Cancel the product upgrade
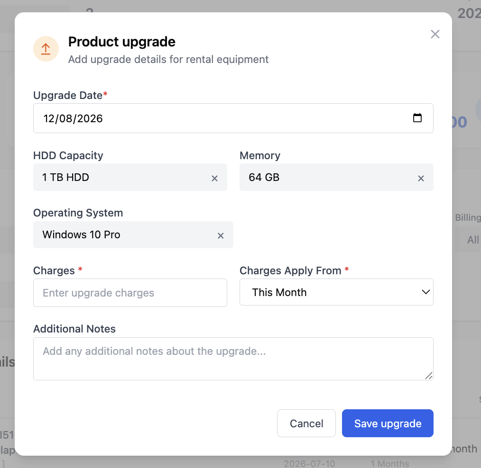 coord(306,423)
